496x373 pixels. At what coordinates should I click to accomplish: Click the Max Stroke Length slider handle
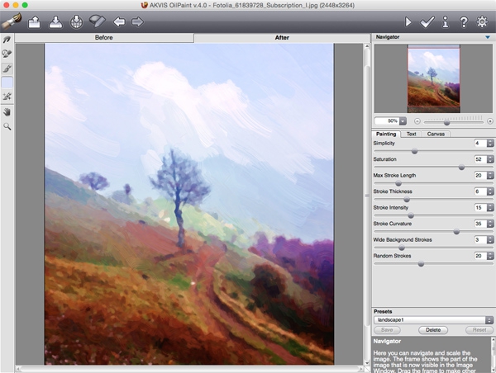tap(398, 183)
